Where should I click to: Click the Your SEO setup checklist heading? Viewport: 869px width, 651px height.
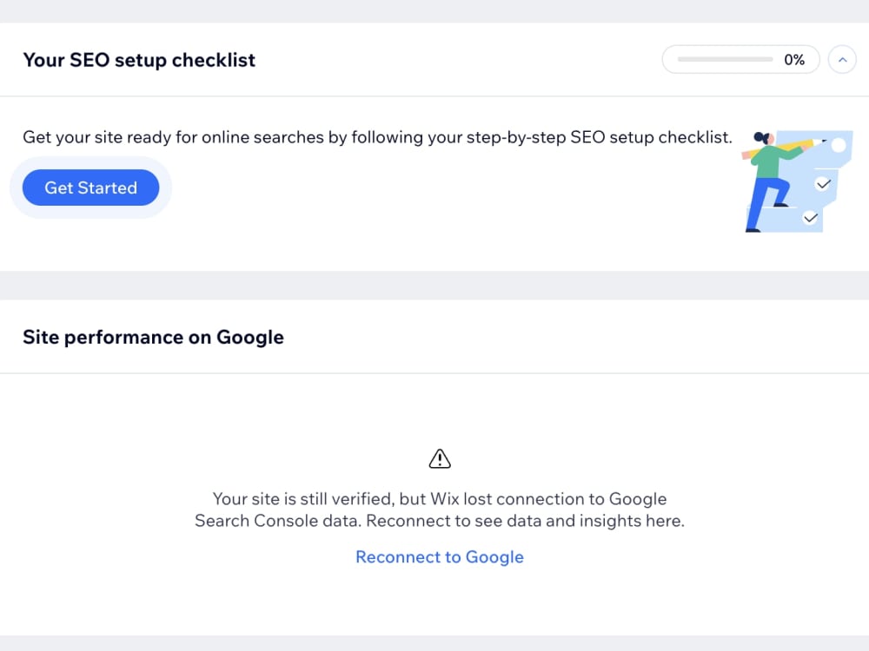(139, 60)
